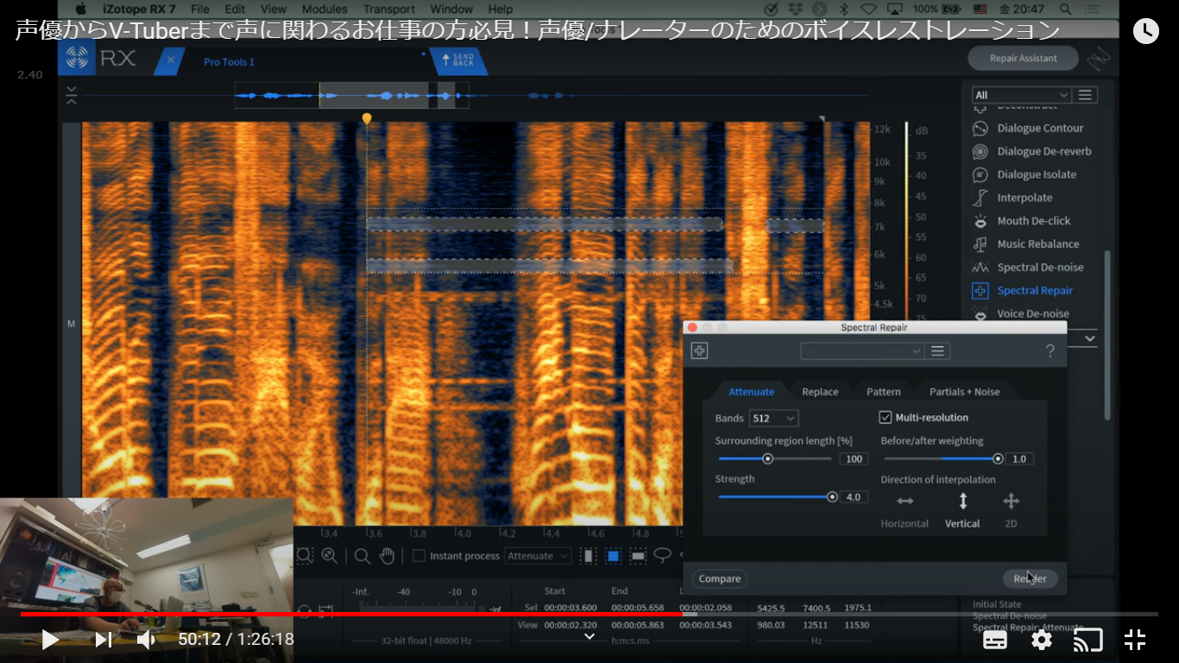Switch to the Attenuate tab
The height and width of the screenshot is (663, 1179).
click(x=751, y=392)
